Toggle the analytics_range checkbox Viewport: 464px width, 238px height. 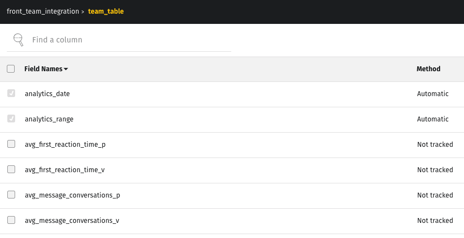click(x=11, y=119)
